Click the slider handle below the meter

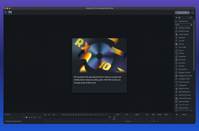coord(77,121)
